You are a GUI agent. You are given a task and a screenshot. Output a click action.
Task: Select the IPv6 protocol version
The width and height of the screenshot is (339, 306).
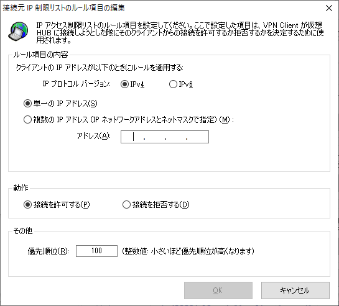coord(181,84)
